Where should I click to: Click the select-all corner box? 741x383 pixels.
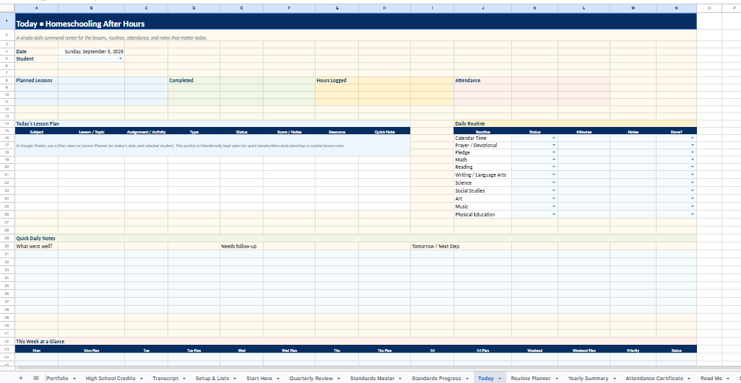coord(7,8)
